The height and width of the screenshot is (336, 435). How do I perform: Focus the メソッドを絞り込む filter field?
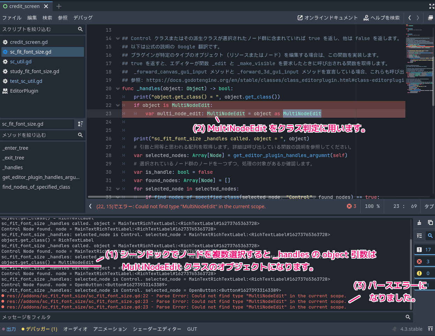tap(43, 135)
